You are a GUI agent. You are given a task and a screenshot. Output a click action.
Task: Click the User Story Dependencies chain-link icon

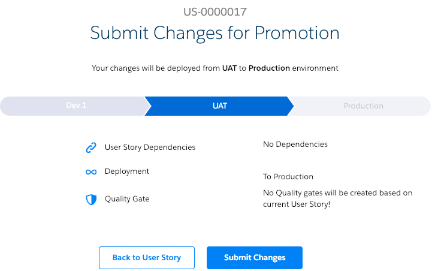pos(91,147)
